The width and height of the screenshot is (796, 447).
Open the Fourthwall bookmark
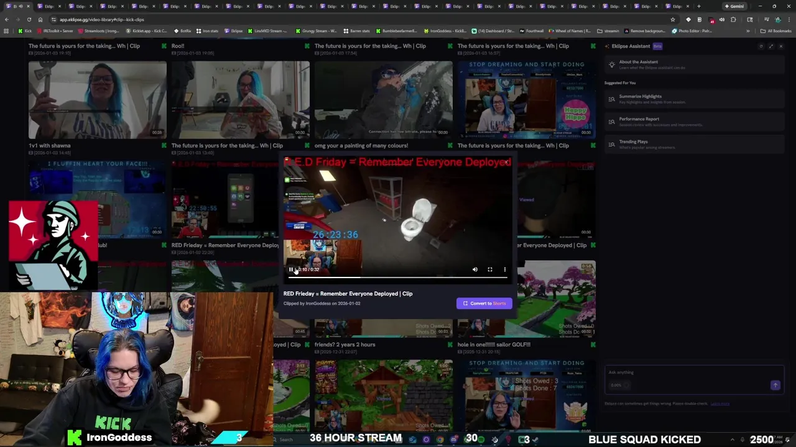pos(531,30)
